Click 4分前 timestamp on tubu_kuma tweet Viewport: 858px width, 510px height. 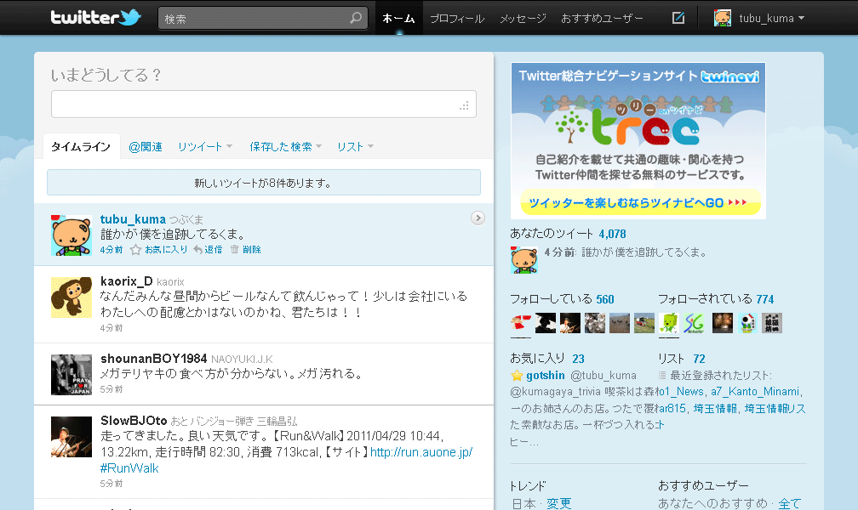112,250
